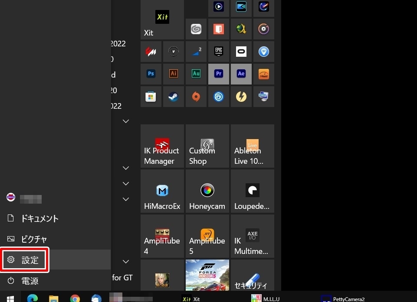The height and width of the screenshot is (302, 417).
Task: Launch the Origin tile
Action: click(x=196, y=97)
